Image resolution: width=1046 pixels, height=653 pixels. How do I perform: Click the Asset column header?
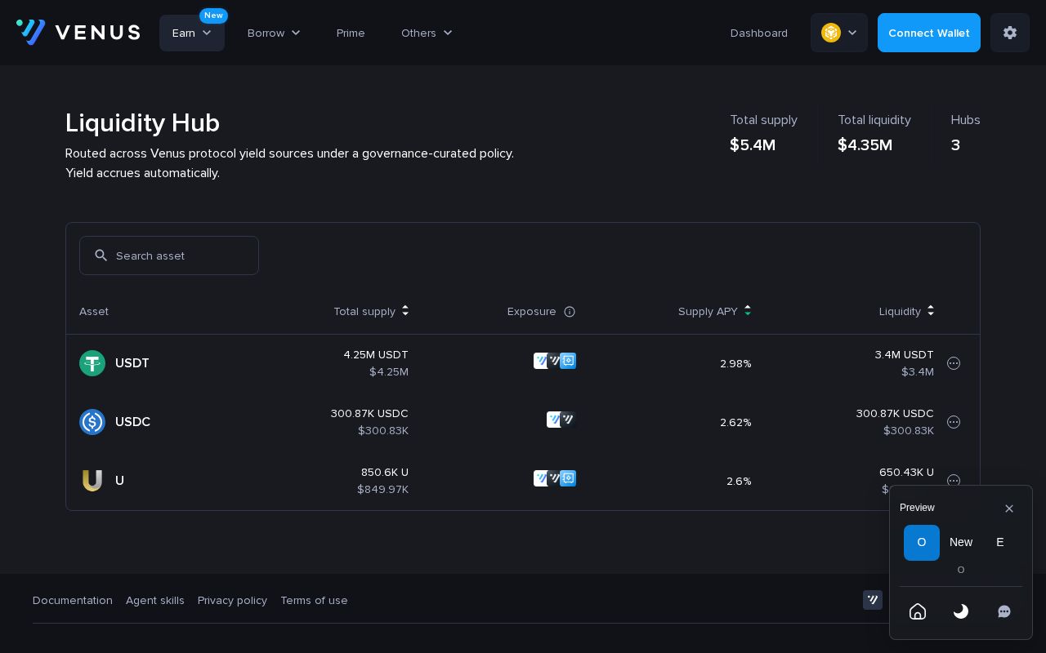point(94,311)
